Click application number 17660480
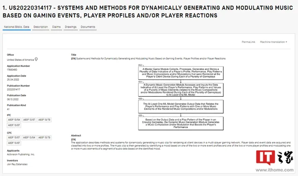Viewport: 298px width, 176px height. [x=12, y=69]
